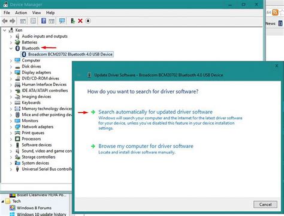Choose Browse my computer for driver software
This screenshot has height=216, width=284.
146,146
